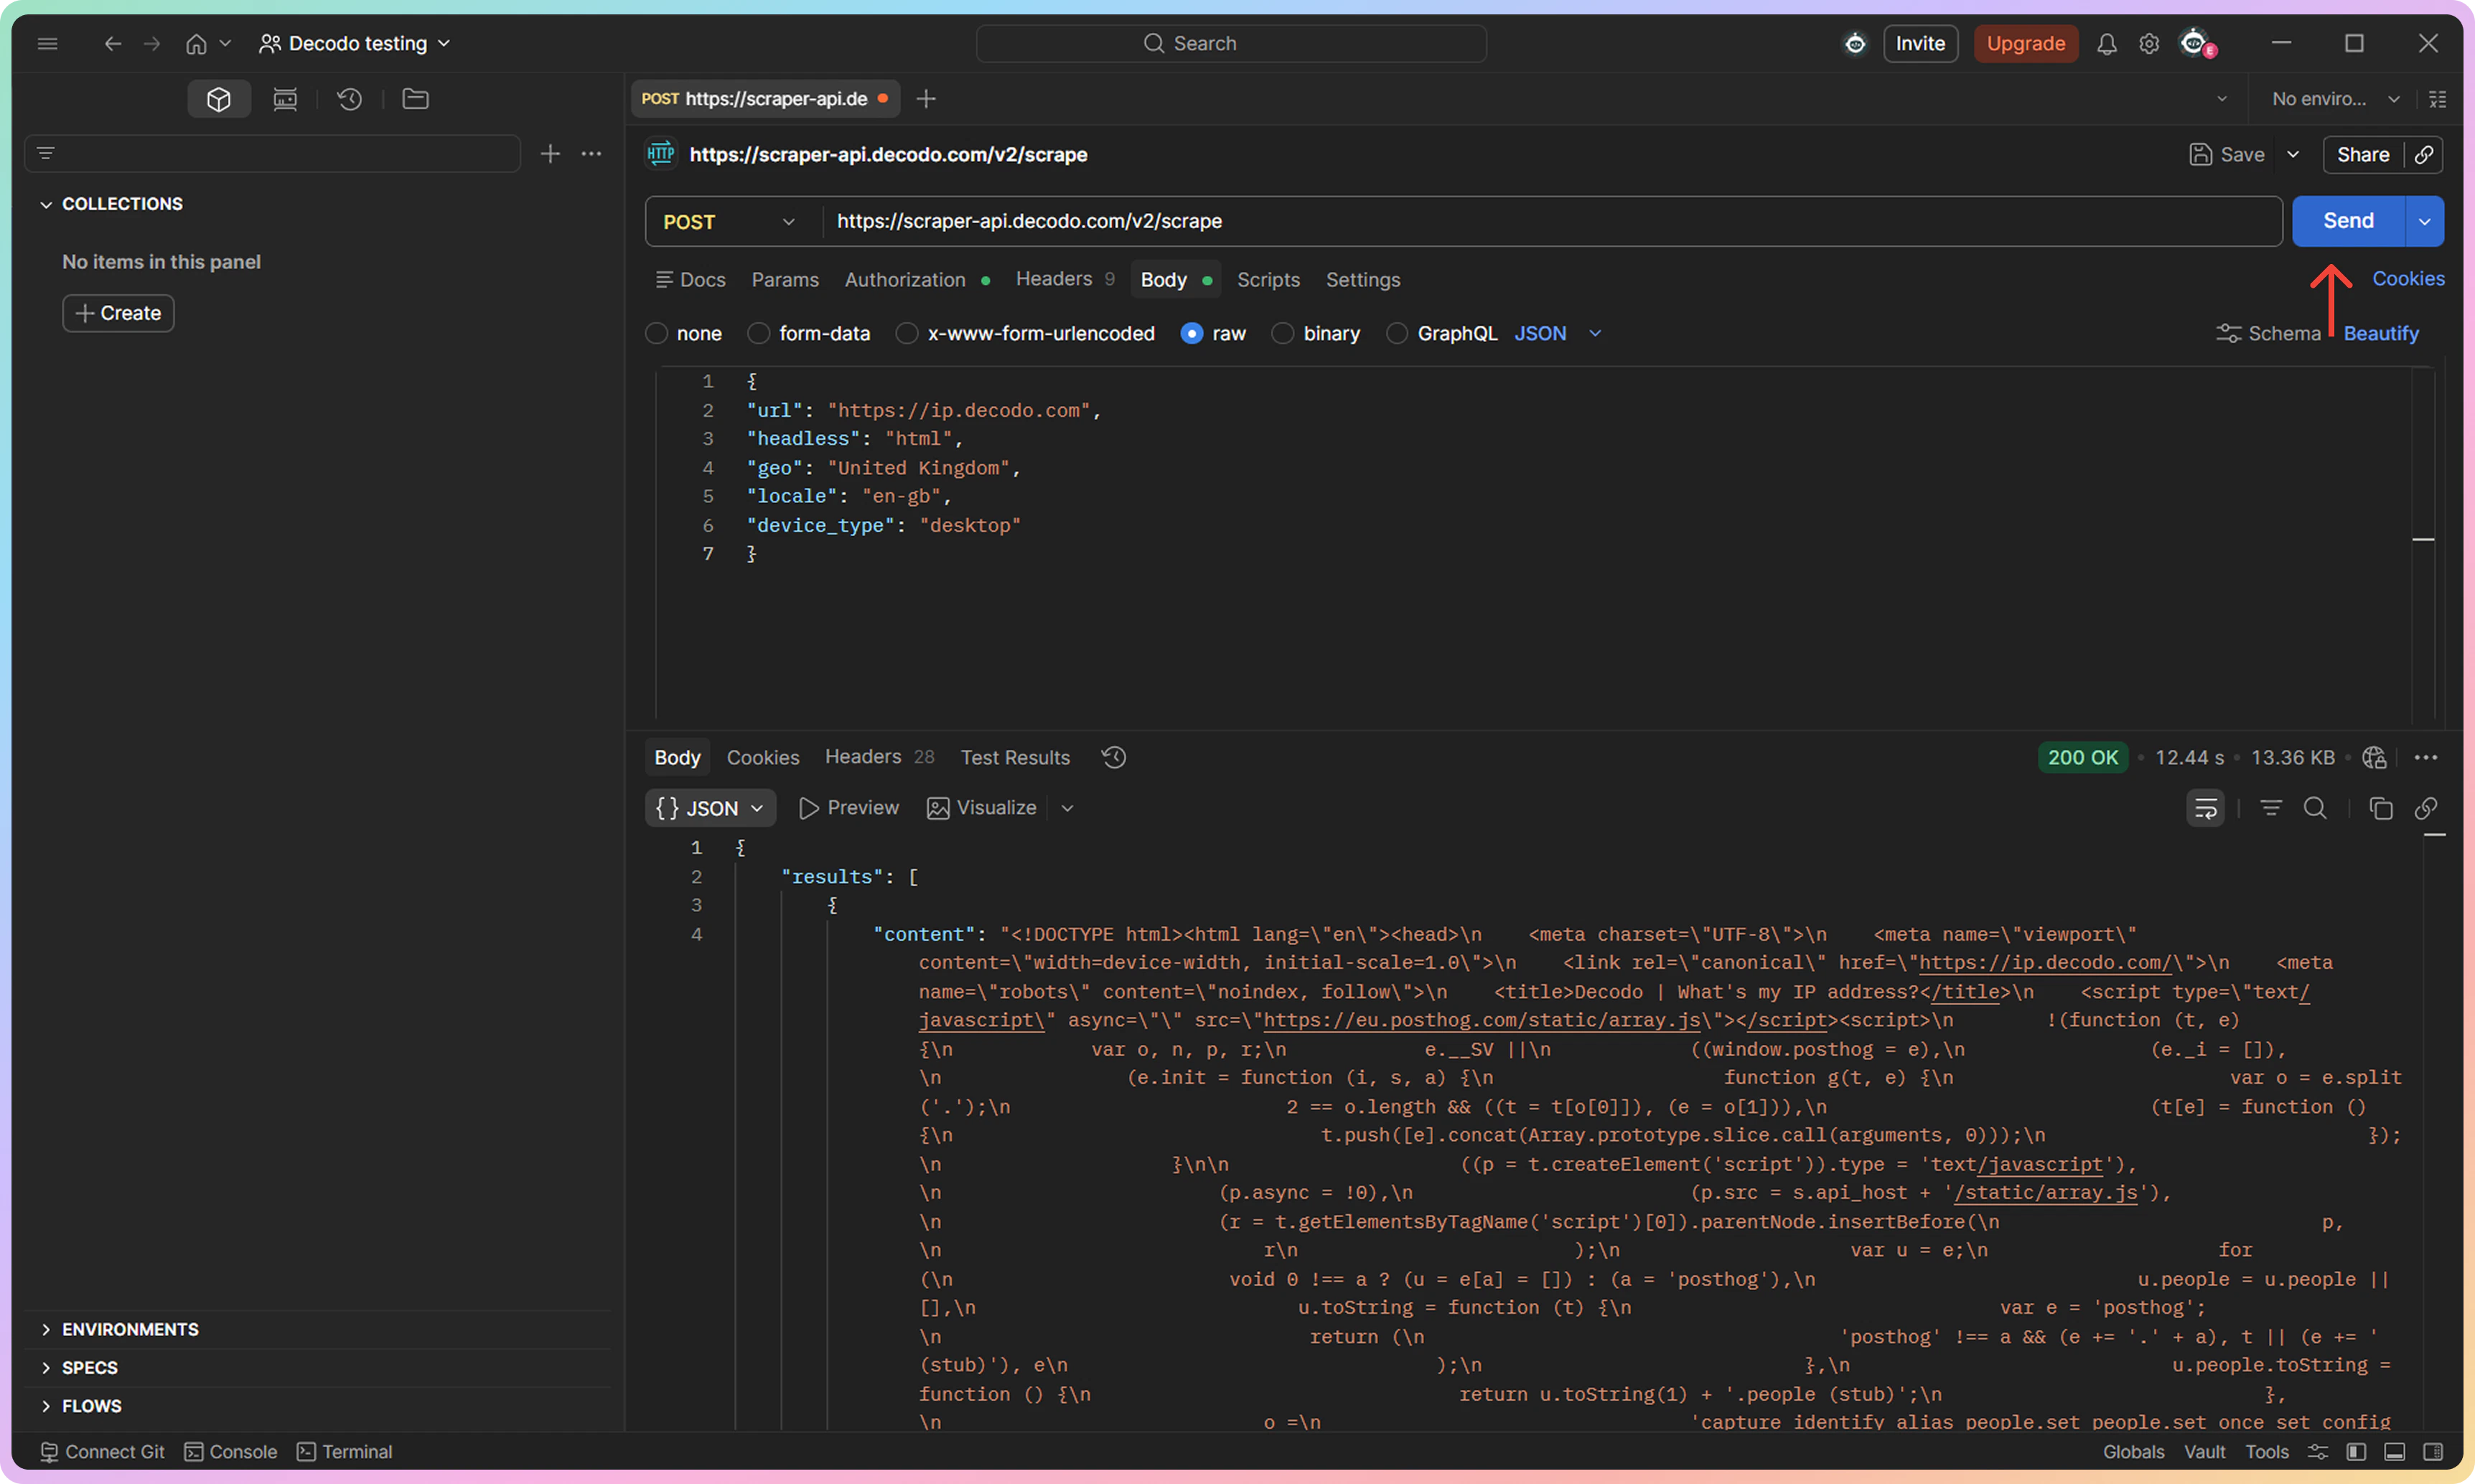
Task: Choose the none body type radio
Action: click(657, 333)
